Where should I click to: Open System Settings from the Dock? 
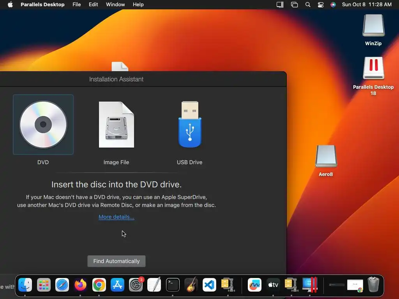pyautogui.click(x=136, y=285)
